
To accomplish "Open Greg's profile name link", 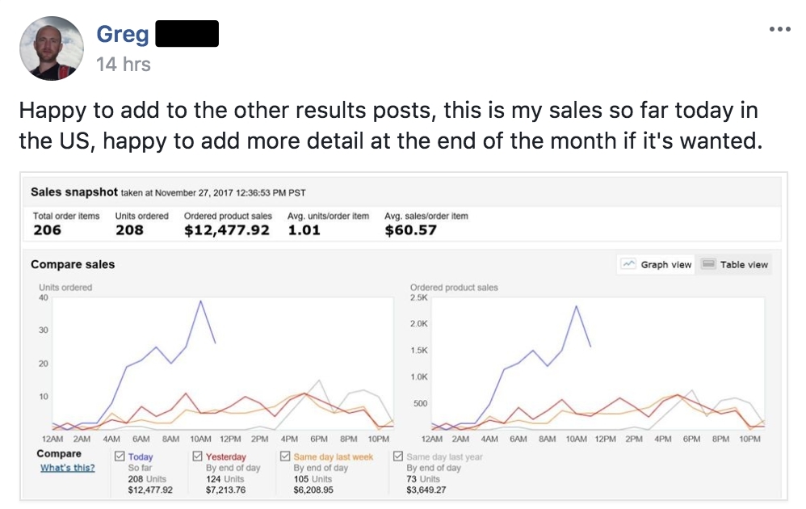I will pos(123,34).
